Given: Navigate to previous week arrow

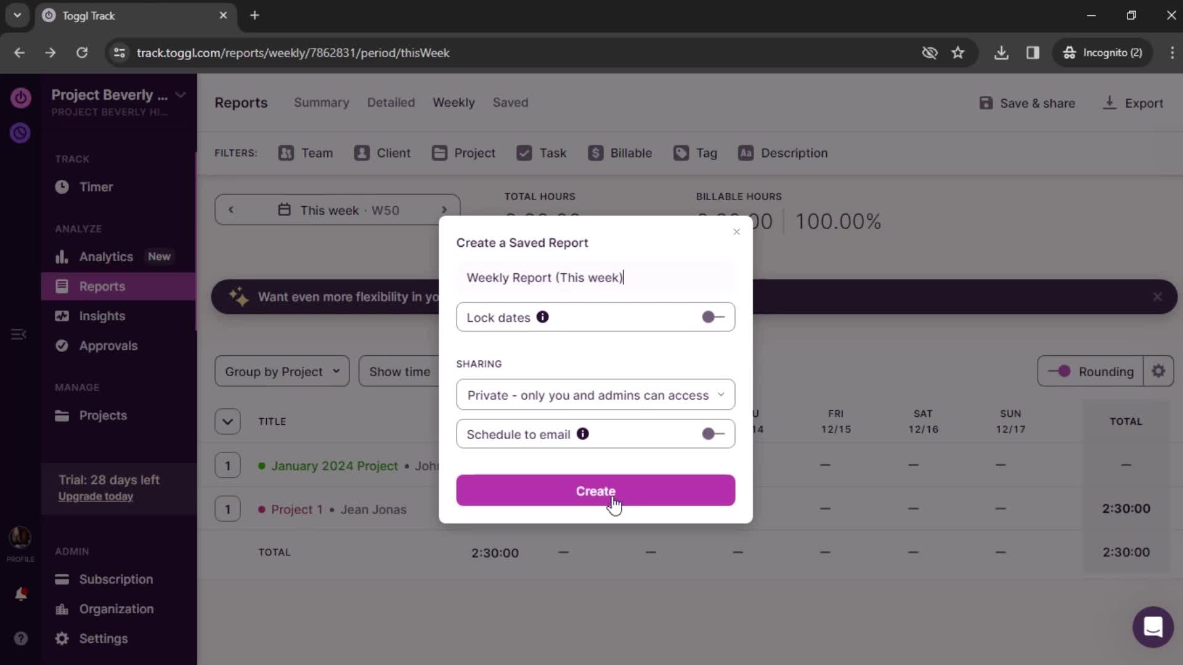Looking at the screenshot, I should coord(231,209).
